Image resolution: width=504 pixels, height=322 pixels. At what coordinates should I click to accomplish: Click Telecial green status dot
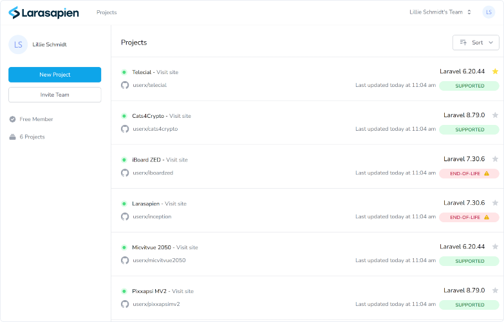point(124,72)
